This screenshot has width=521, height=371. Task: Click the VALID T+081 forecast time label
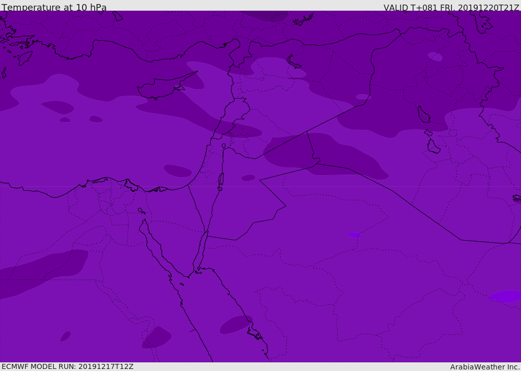pyautogui.click(x=451, y=8)
